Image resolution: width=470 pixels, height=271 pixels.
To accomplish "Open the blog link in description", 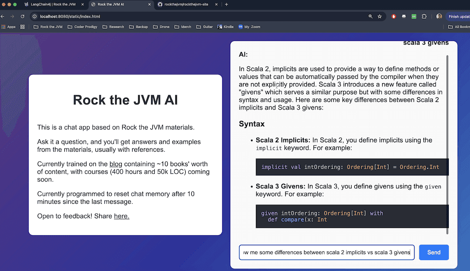I will (115, 164).
